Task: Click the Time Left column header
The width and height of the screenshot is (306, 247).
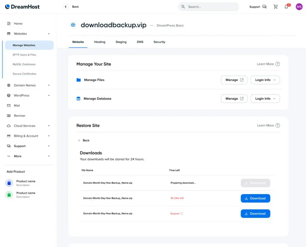Action: pyautogui.click(x=175, y=170)
